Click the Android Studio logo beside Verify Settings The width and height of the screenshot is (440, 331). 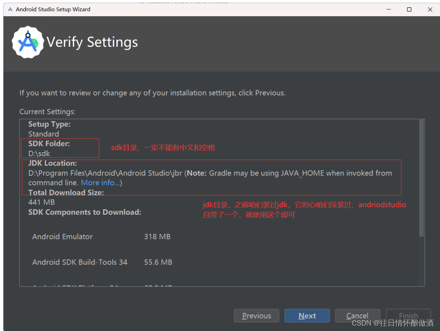pyautogui.click(x=28, y=42)
